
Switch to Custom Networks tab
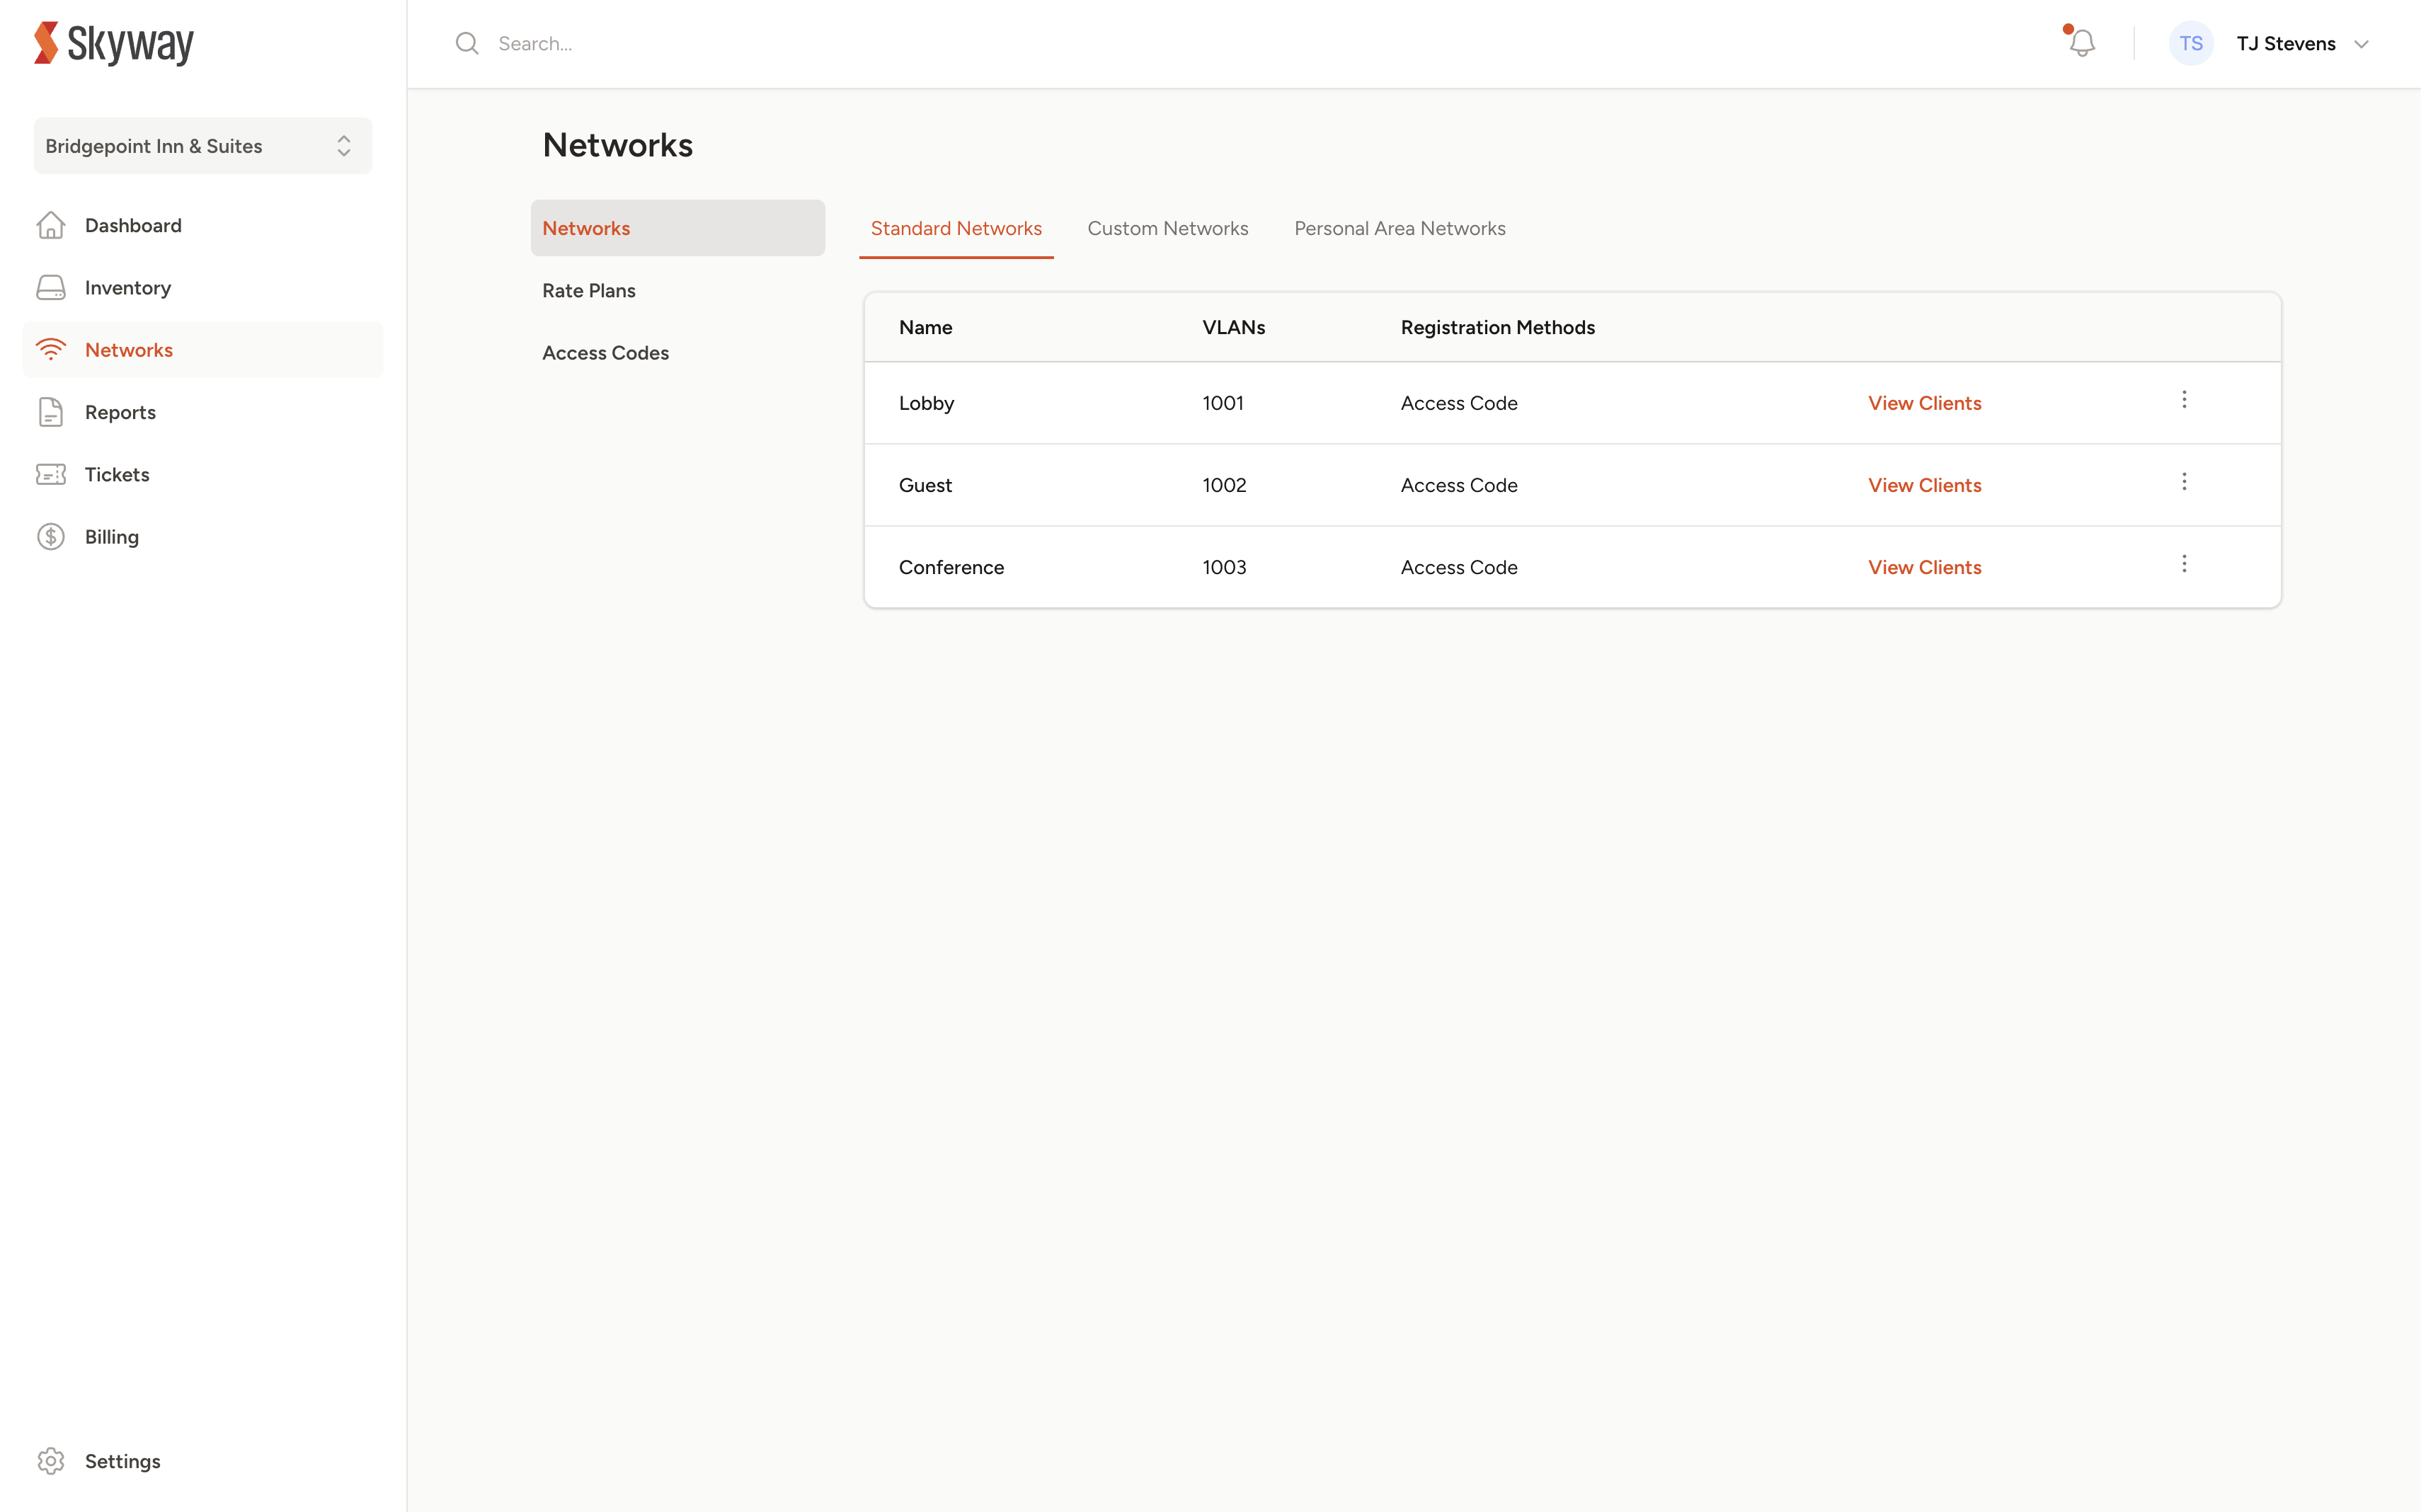[1167, 229]
